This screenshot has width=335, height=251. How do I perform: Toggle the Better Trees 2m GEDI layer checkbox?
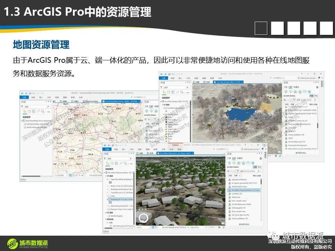click(x=109, y=186)
